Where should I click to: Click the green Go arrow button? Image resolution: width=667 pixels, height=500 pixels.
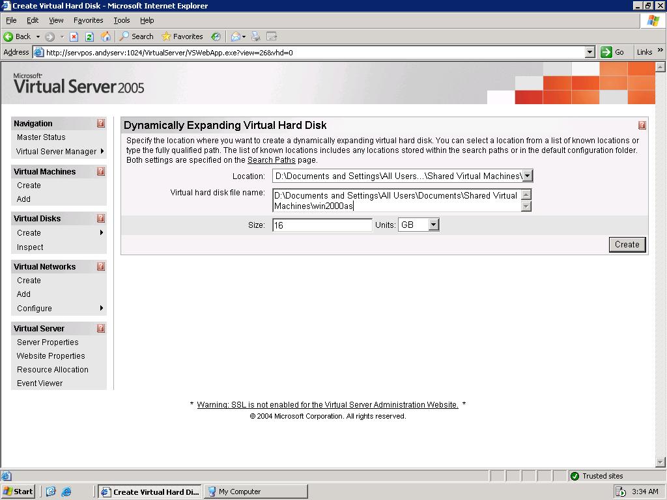606,52
